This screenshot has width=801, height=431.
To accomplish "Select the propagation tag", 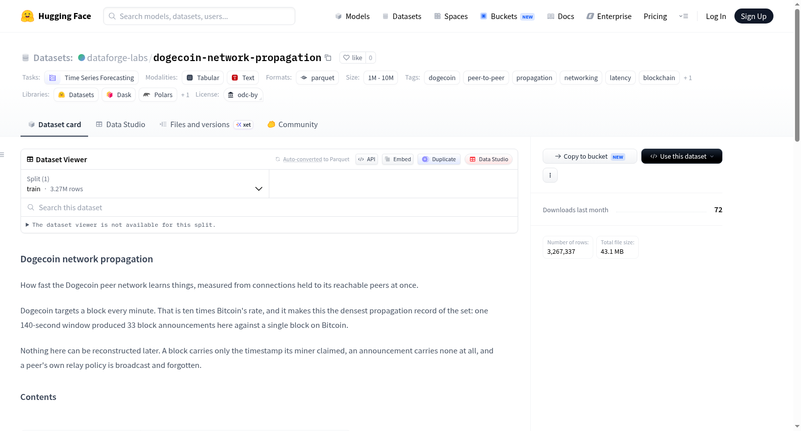I will click(534, 78).
